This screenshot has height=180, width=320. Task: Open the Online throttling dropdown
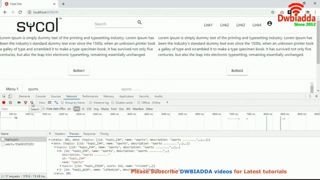click(x=160, y=102)
